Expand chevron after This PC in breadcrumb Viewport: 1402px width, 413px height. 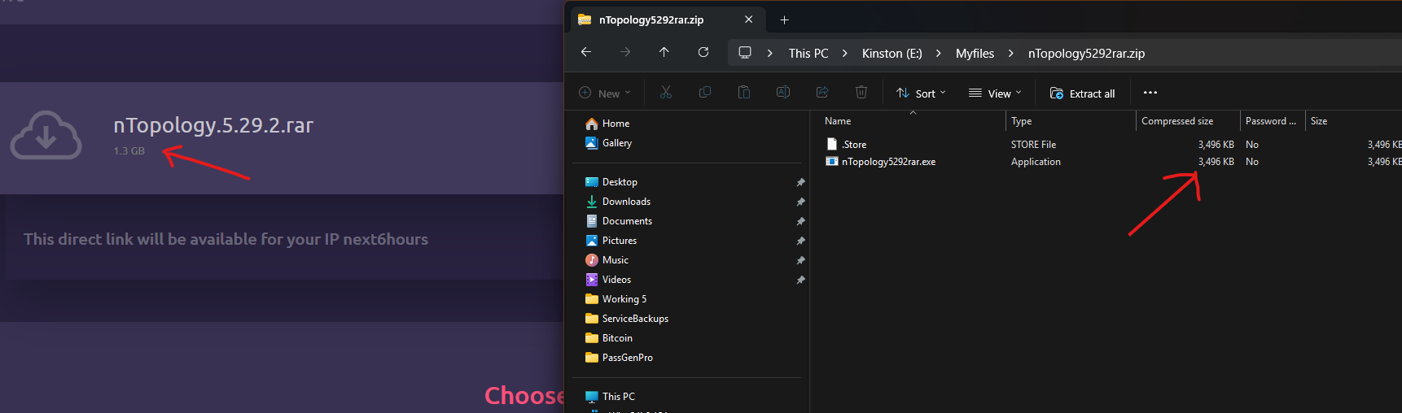845,54
